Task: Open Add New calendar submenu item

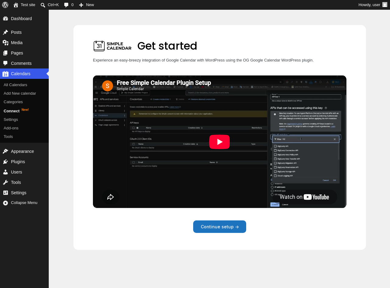Action: [x=20, y=93]
